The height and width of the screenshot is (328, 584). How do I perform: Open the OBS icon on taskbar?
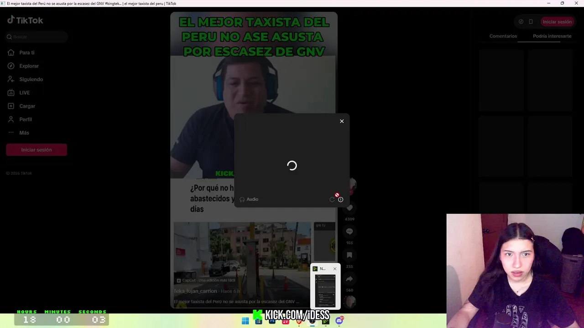pos(312,321)
